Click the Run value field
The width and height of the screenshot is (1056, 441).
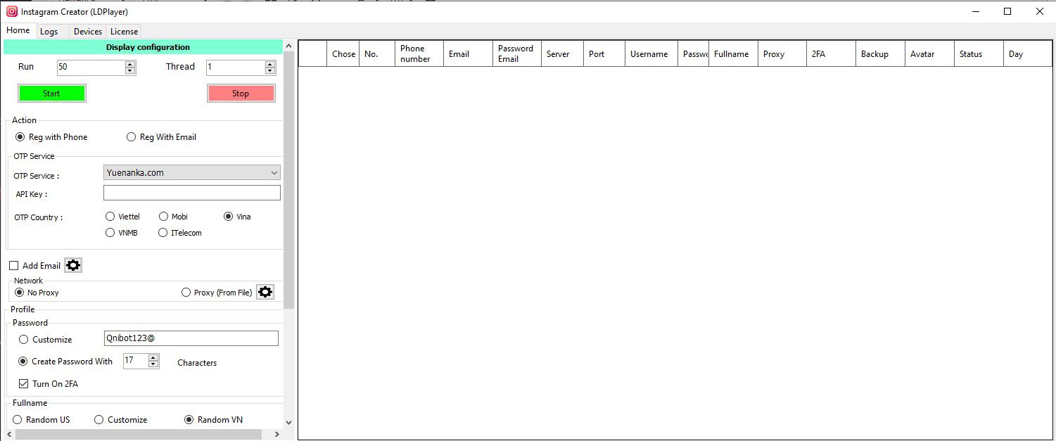(x=91, y=68)
